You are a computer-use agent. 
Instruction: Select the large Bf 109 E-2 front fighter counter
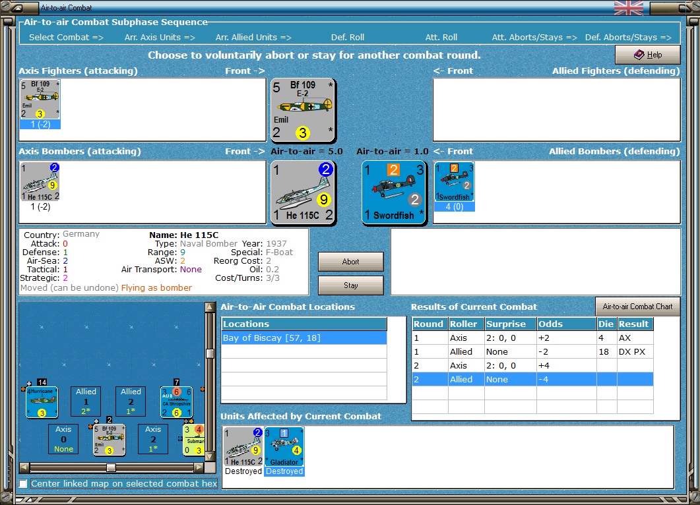coord(303,111)
